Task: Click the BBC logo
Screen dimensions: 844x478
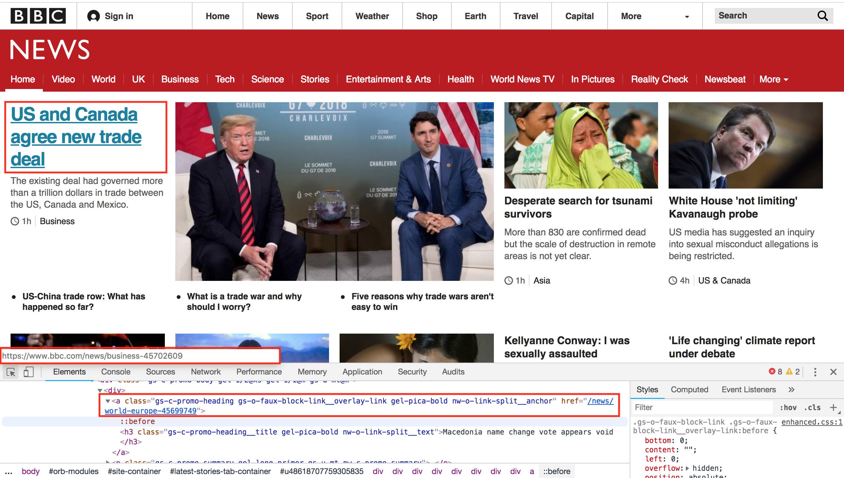Action: (38, 16)
